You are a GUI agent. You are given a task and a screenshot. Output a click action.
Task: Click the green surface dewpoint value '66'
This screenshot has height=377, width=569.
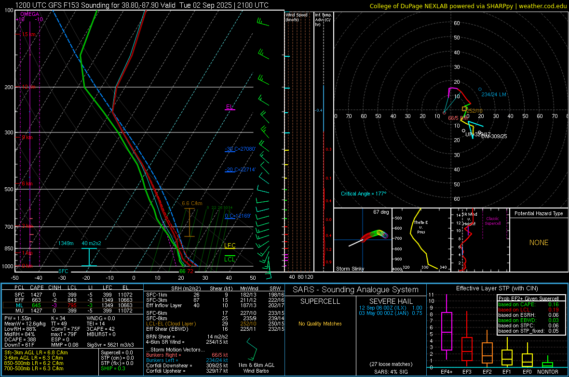click(x=182, y=271)
